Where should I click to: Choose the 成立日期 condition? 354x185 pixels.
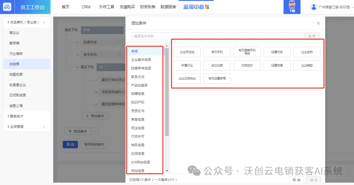(x=217, y=65)
